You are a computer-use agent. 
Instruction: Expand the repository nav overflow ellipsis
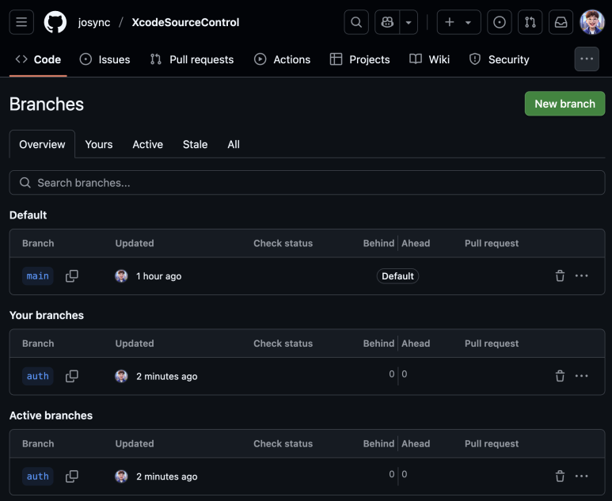tap(587, 59)
